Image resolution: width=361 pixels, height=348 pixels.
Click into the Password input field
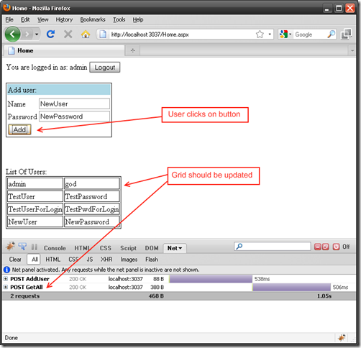74,116
